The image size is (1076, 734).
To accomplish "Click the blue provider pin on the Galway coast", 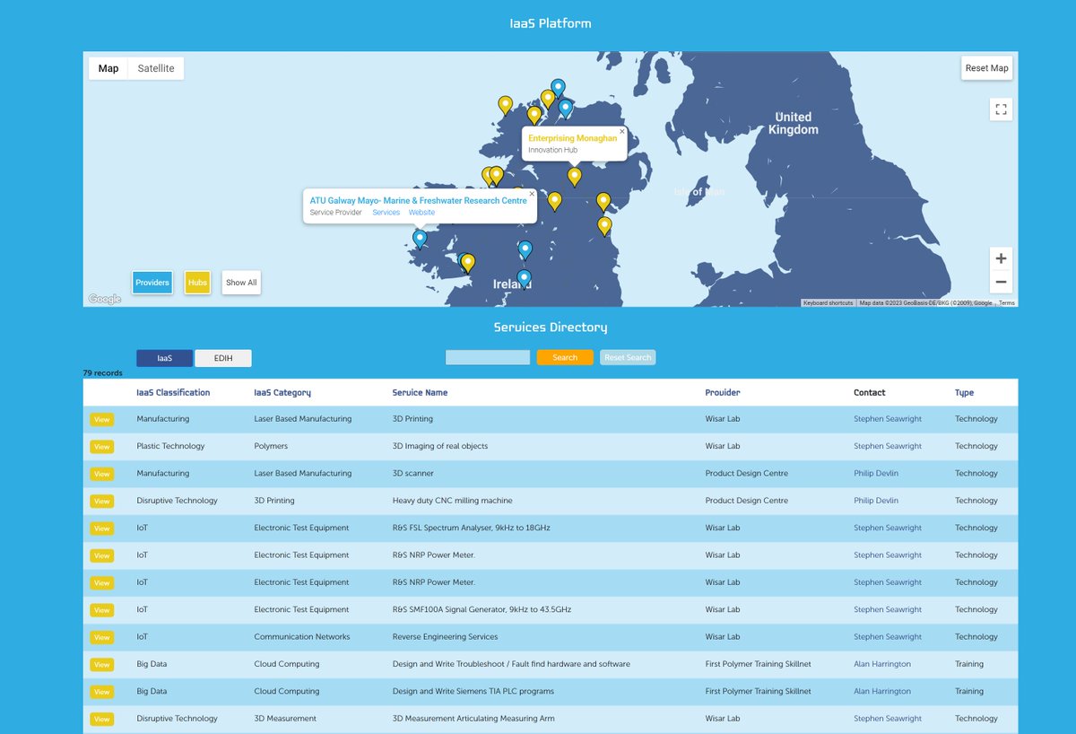I will point(419,239).
